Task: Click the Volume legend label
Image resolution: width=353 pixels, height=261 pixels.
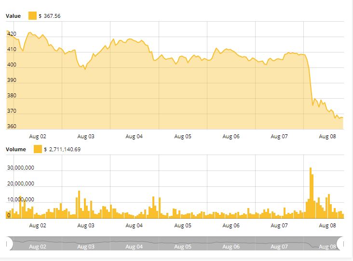Action: (x=15, y=149)
